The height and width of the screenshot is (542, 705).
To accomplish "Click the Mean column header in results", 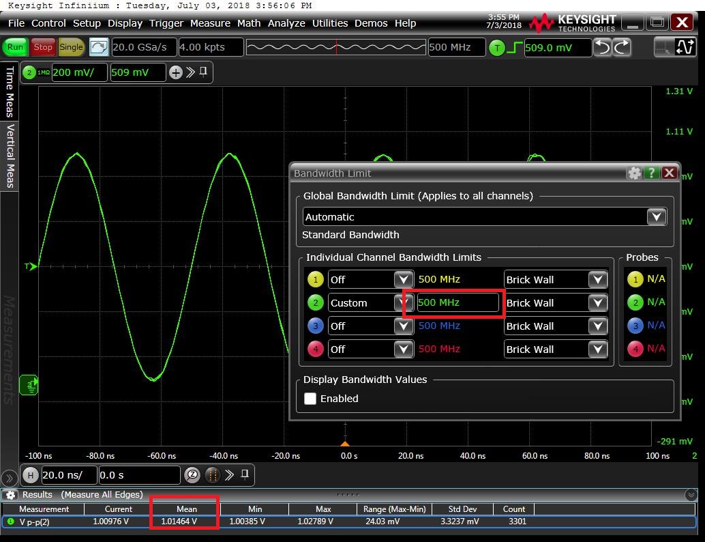I will 186,509.
